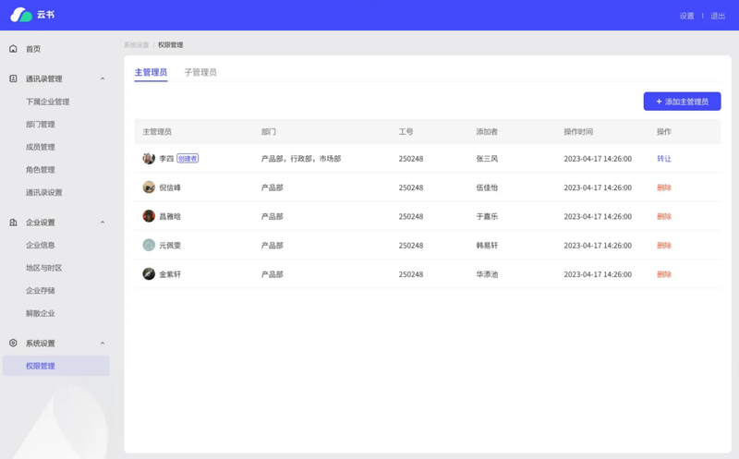
Task: Open 部门管理 in the sidebar
Action: click(41, 125)
